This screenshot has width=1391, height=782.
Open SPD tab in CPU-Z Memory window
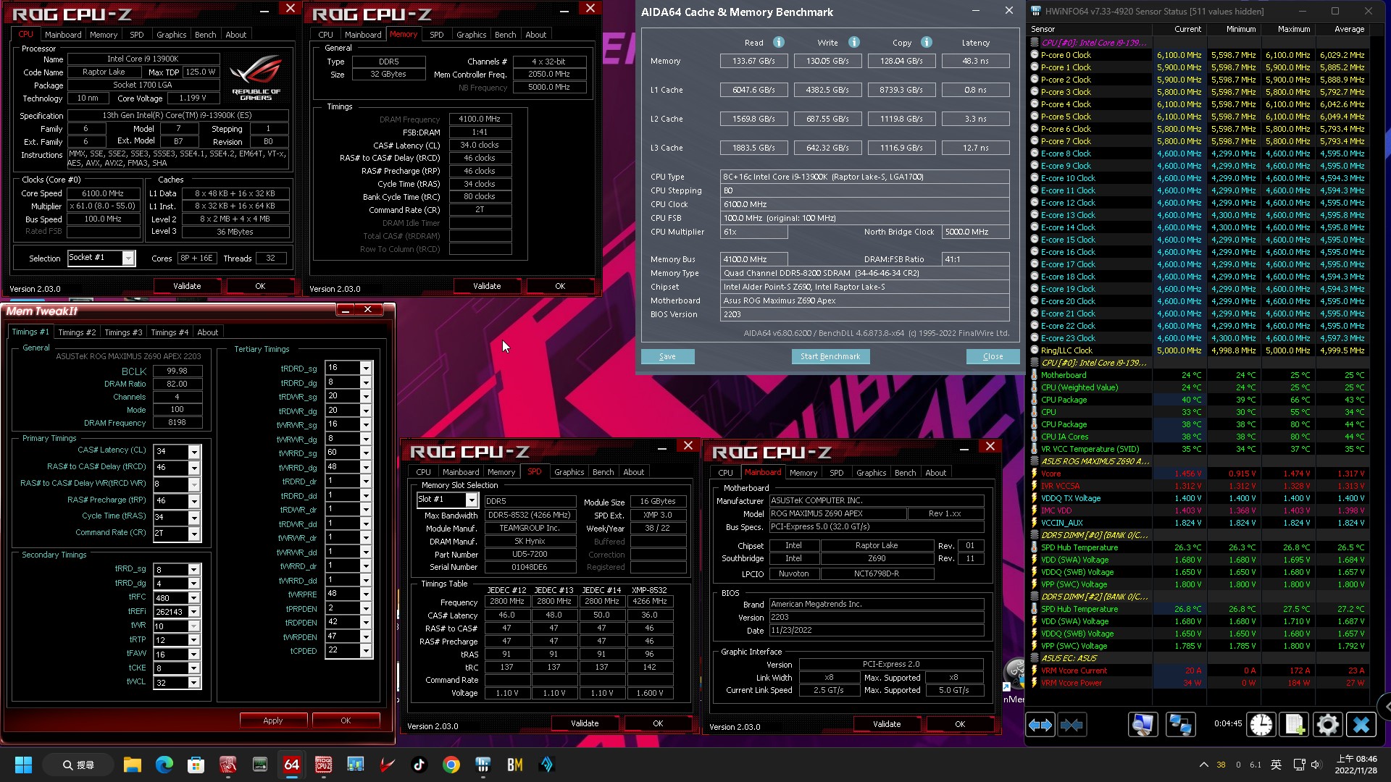[437, 35]
